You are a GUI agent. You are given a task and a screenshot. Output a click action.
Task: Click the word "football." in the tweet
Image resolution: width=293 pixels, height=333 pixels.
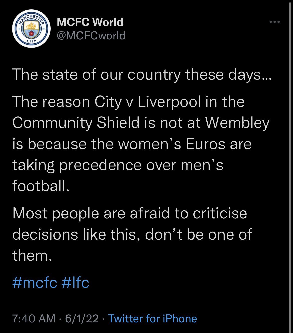(x=41, y=186)
